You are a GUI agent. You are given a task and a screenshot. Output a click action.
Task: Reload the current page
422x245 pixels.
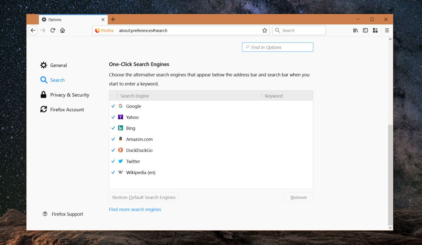point(53,30)
